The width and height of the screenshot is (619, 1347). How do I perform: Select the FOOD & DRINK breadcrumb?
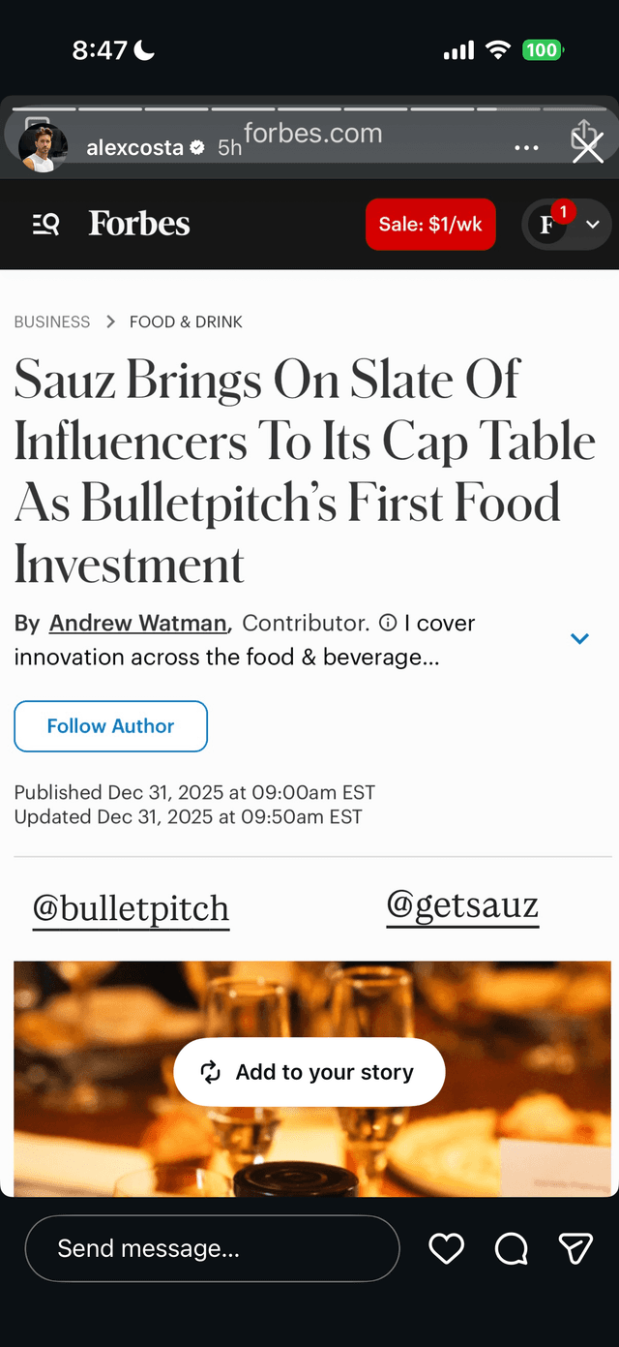(x=186, y=321)
